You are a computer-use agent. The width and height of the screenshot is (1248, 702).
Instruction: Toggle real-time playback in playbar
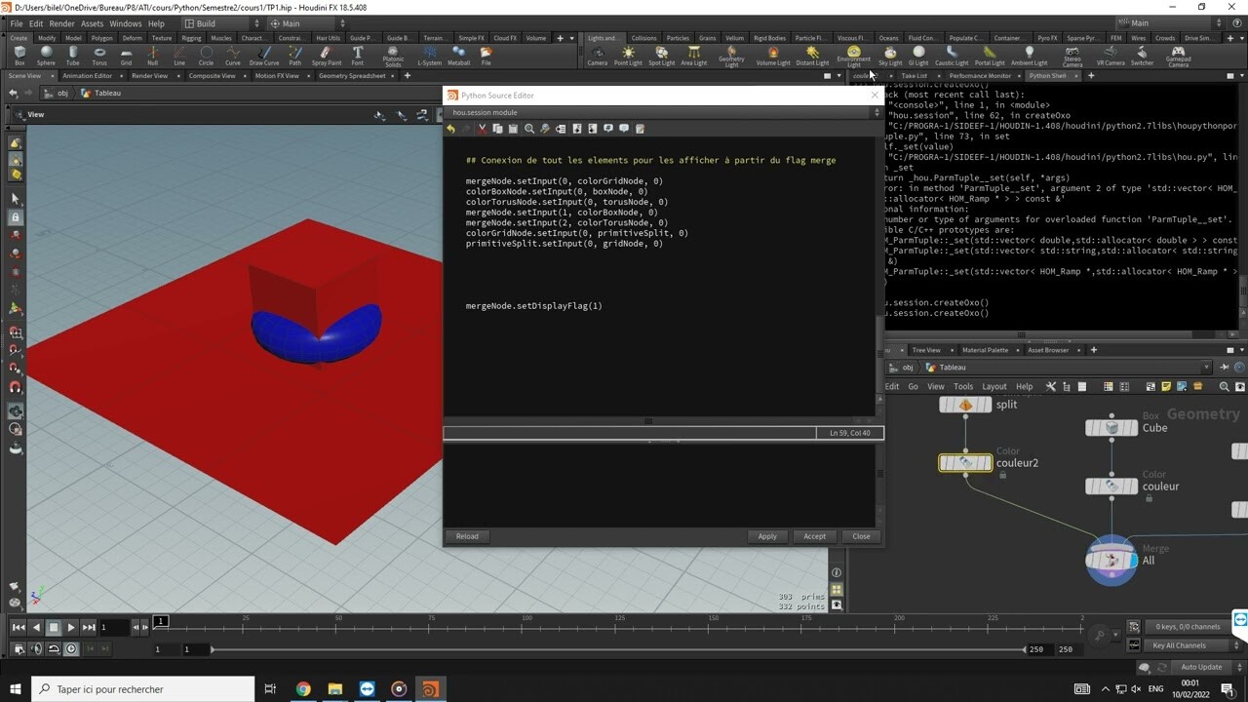tap(70, 649)
